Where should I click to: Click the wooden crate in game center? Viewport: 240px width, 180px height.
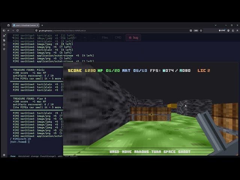click(151, 114)
